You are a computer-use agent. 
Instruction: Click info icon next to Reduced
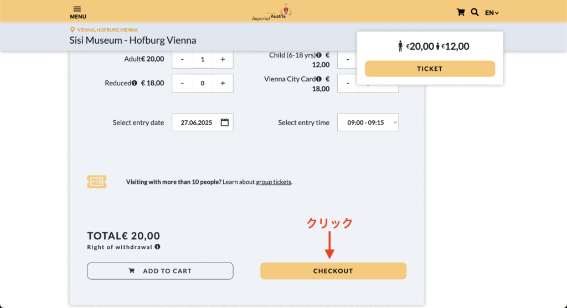(135, 83)
